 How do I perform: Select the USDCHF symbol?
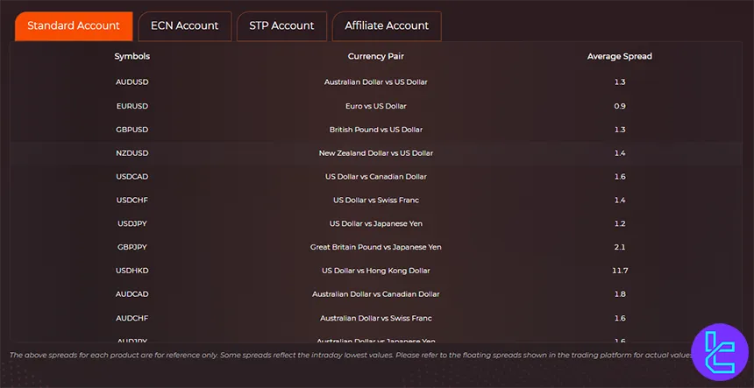tap(132, 201)
